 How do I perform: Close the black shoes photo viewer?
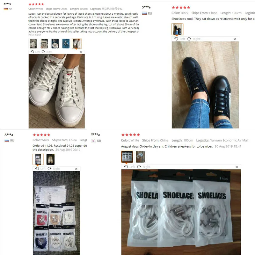tap(235, 39)
